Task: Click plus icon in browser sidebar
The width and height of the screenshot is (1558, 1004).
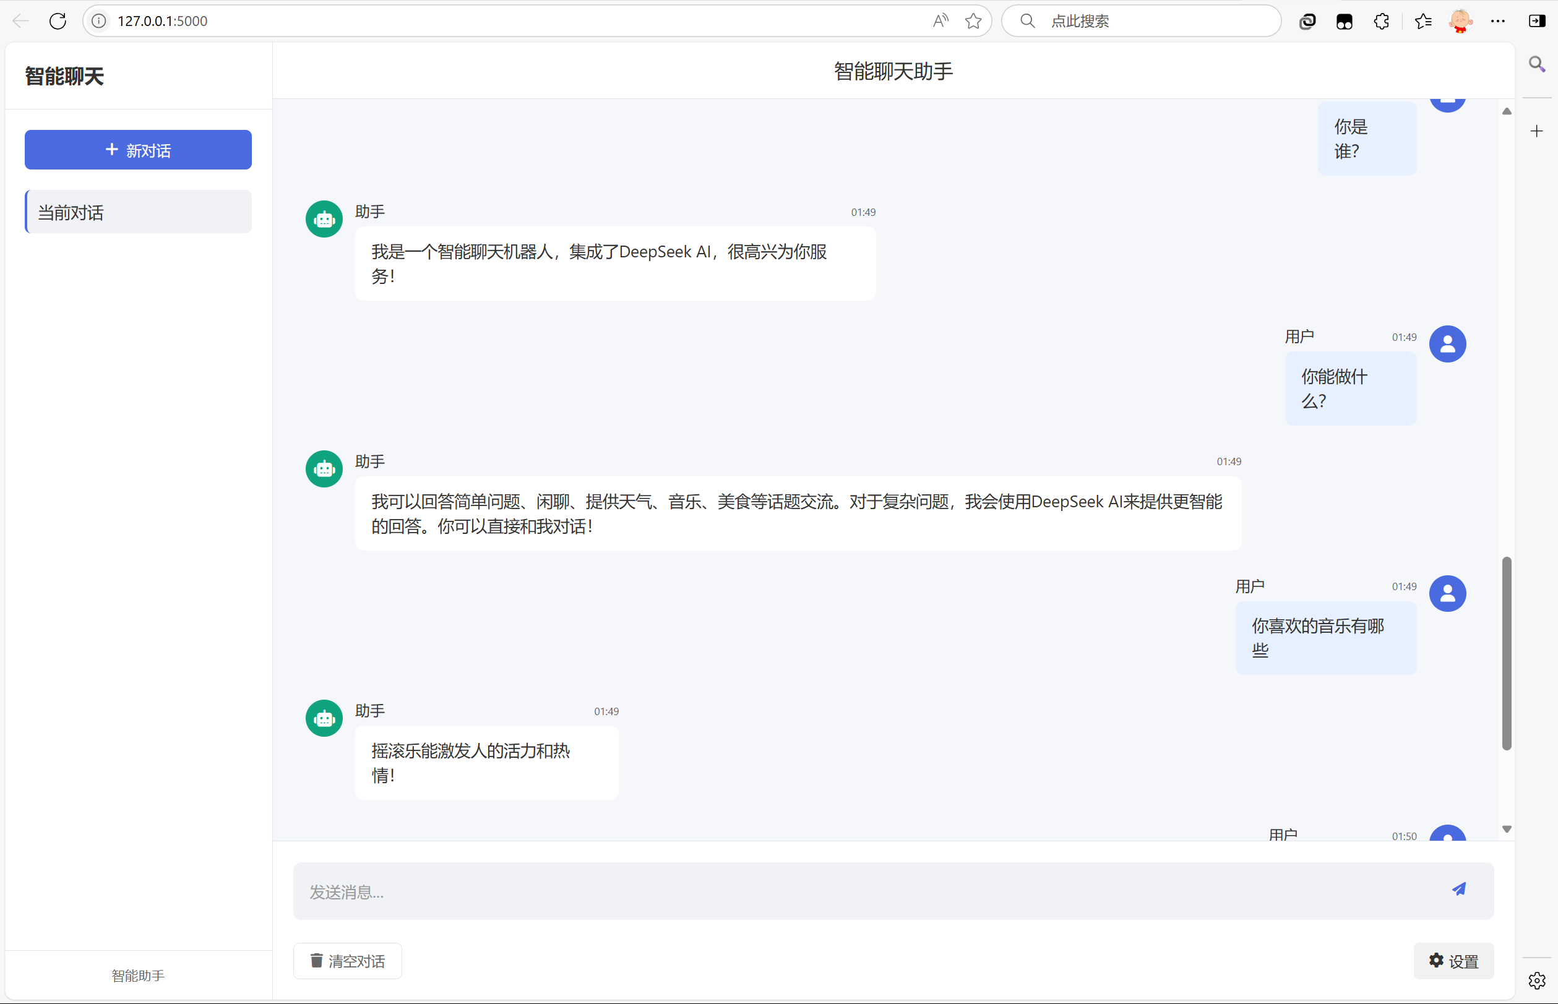Action: pyautogui.click(x=1536, y=131)
